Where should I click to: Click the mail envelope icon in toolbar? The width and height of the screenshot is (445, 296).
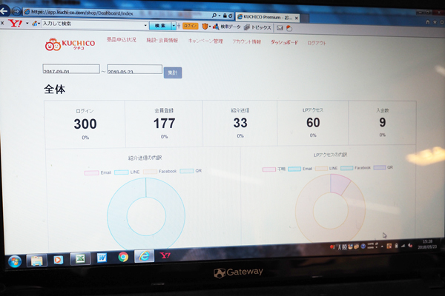click(280, 28)
